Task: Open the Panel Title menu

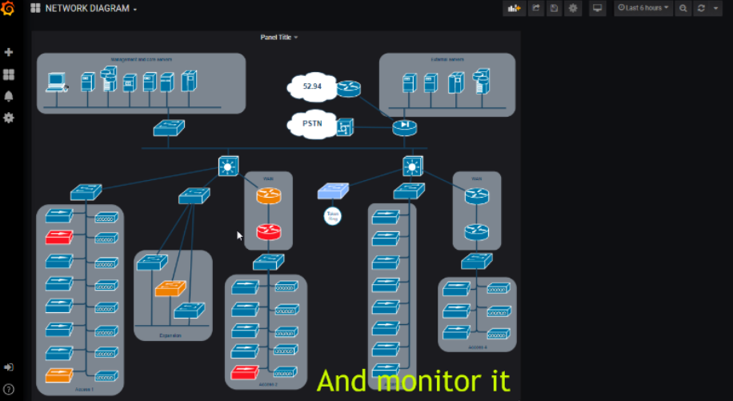Action: point(278,37)
